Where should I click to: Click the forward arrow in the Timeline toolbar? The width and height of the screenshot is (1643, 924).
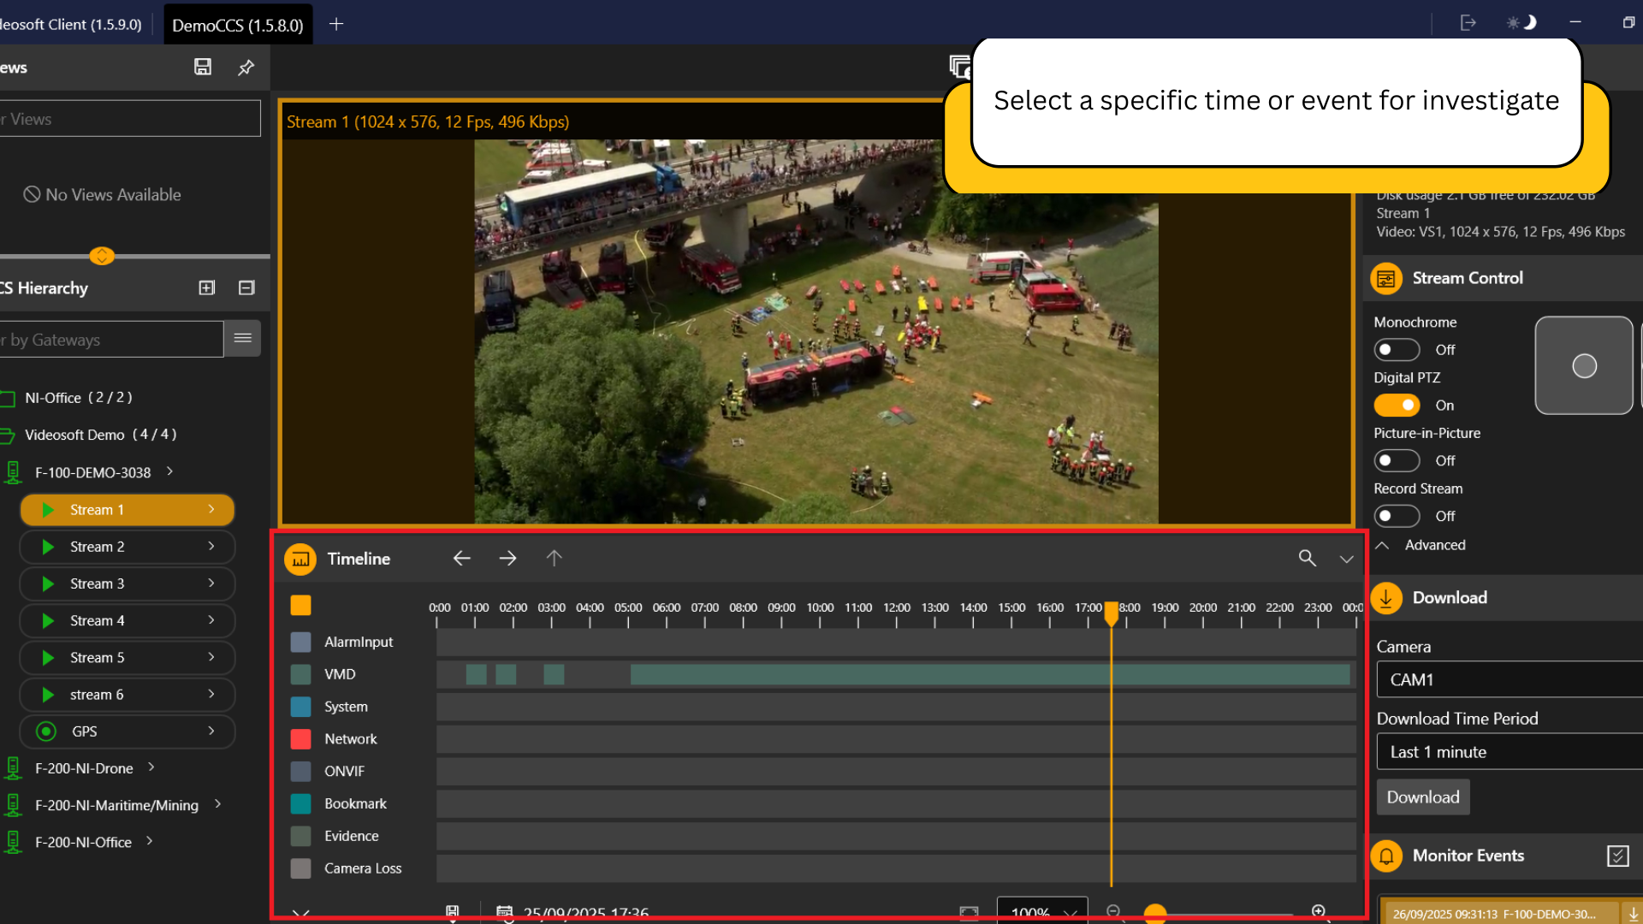pos(507,558)
